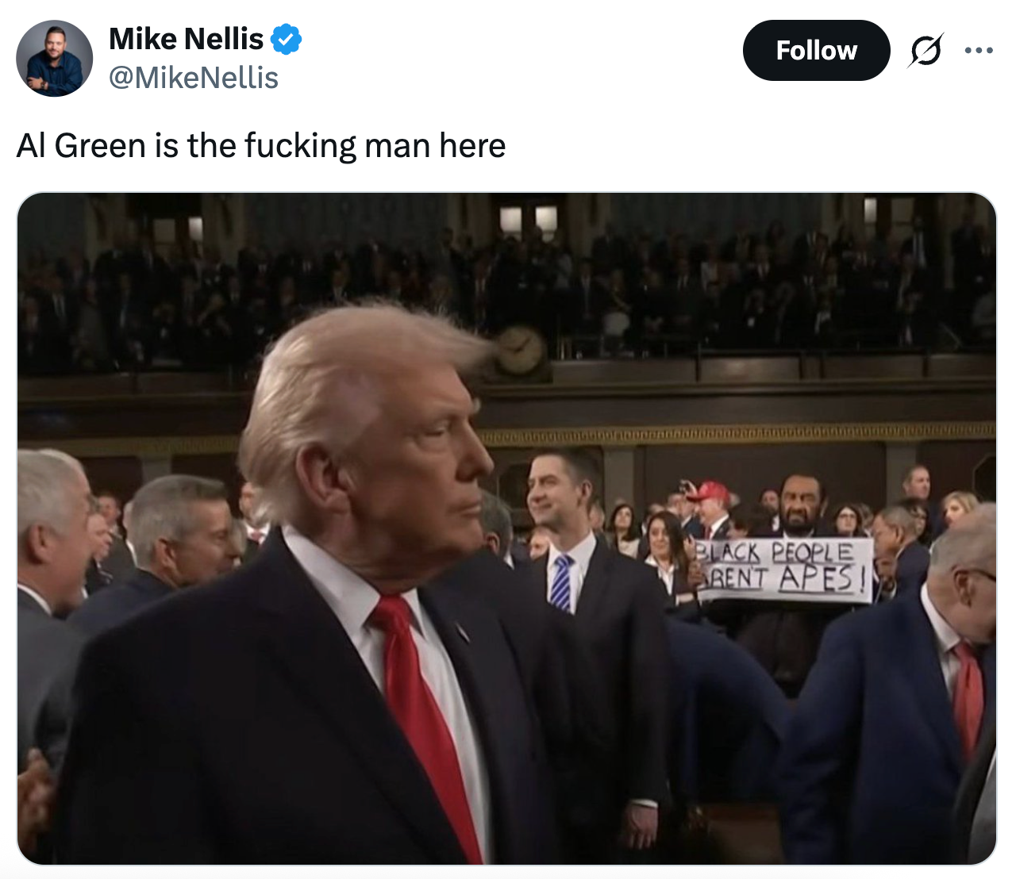Visit the @MikeNellis handle link
1016x879 pixels.
click(x=194, y=78)
